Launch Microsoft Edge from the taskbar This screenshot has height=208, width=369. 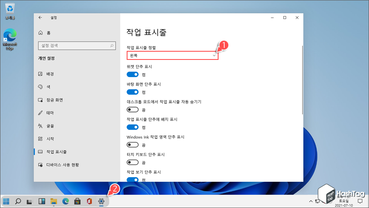coord(66,201)
